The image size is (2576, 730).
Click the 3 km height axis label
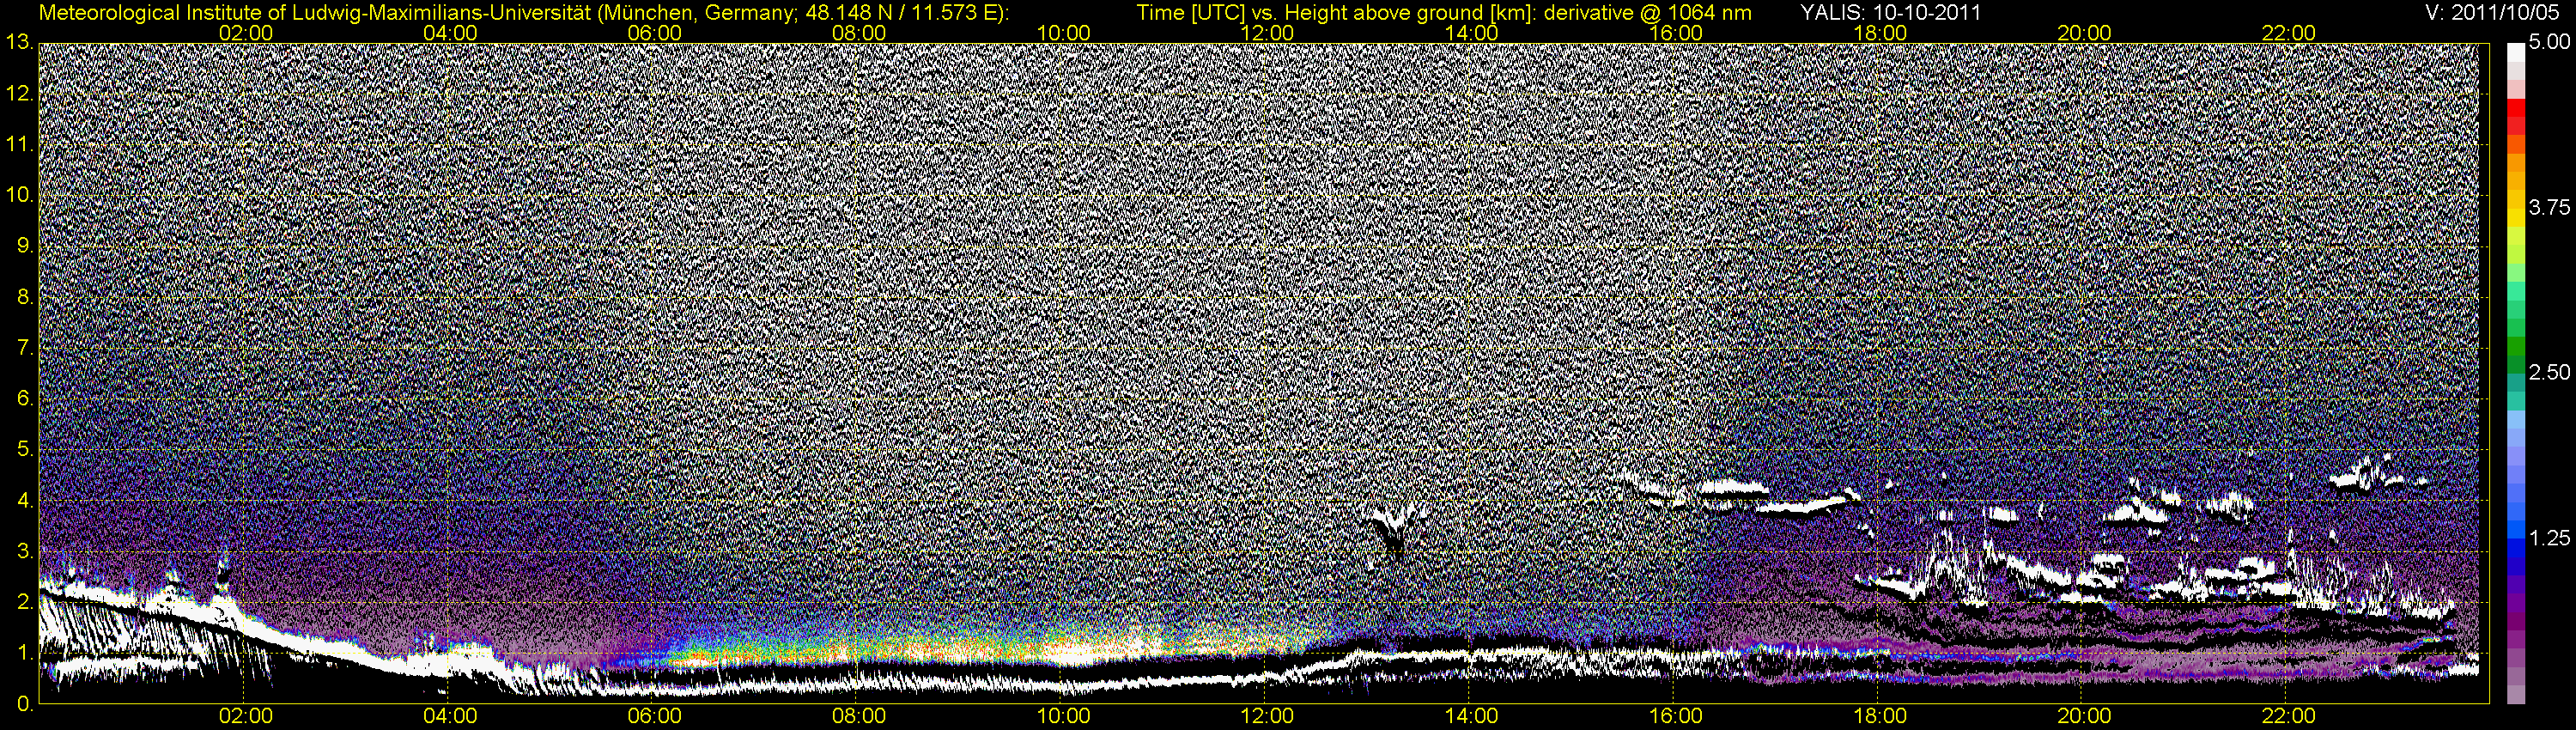click(x=25, y=552)
